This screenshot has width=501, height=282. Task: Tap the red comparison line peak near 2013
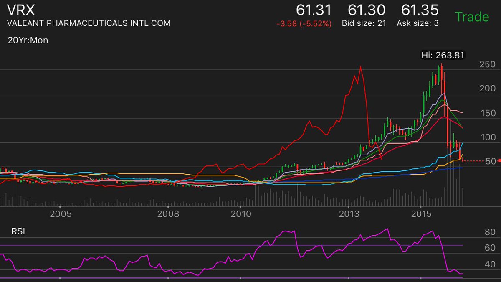point(360,68)
